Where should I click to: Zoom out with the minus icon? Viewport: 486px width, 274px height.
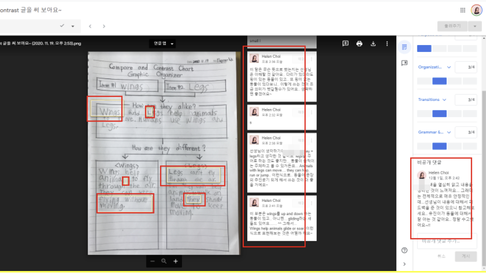coord(152,261)
